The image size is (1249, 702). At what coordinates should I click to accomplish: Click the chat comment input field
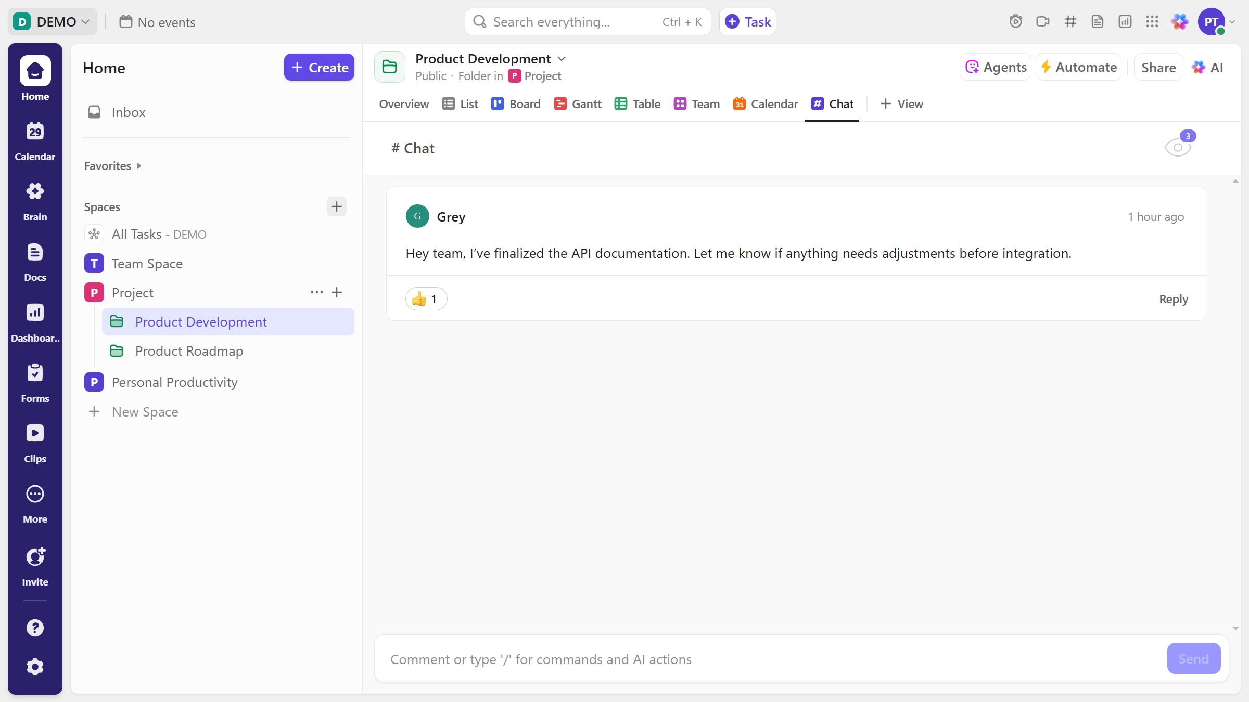(770, 659)
